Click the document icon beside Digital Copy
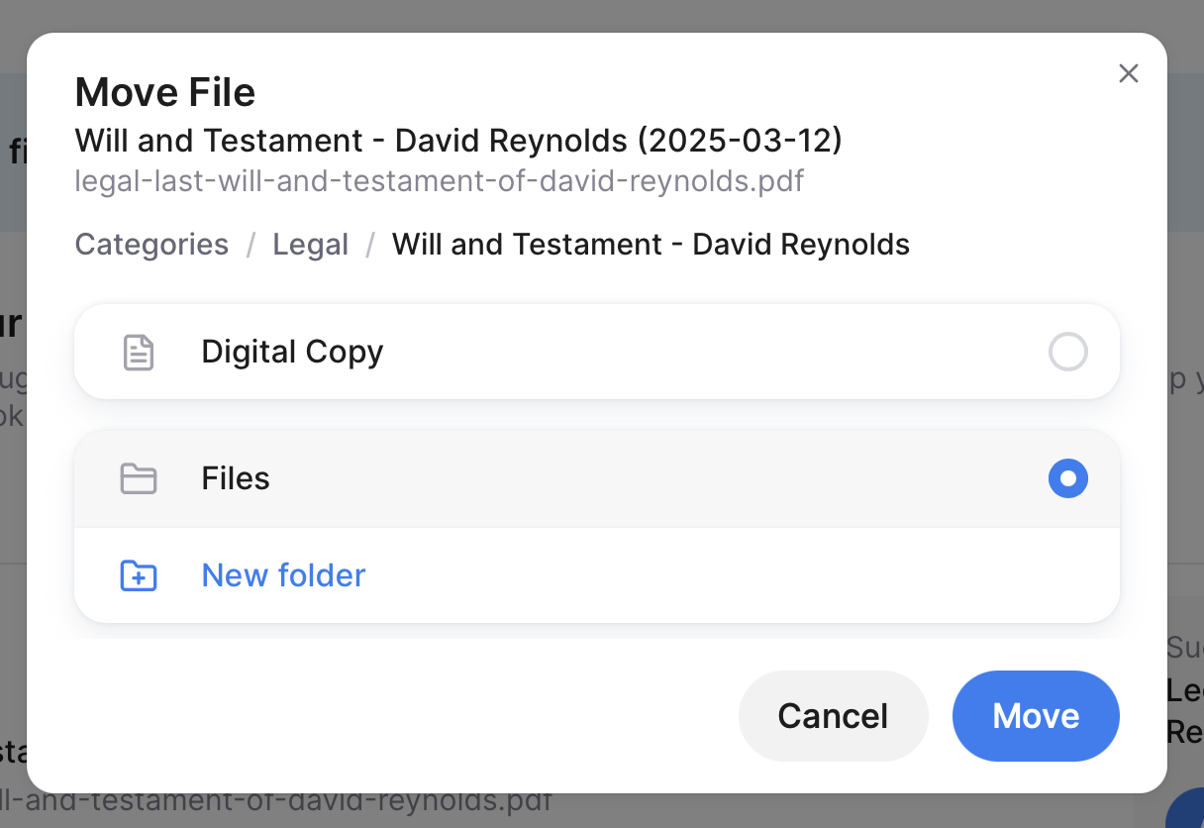 click(139, 352)
